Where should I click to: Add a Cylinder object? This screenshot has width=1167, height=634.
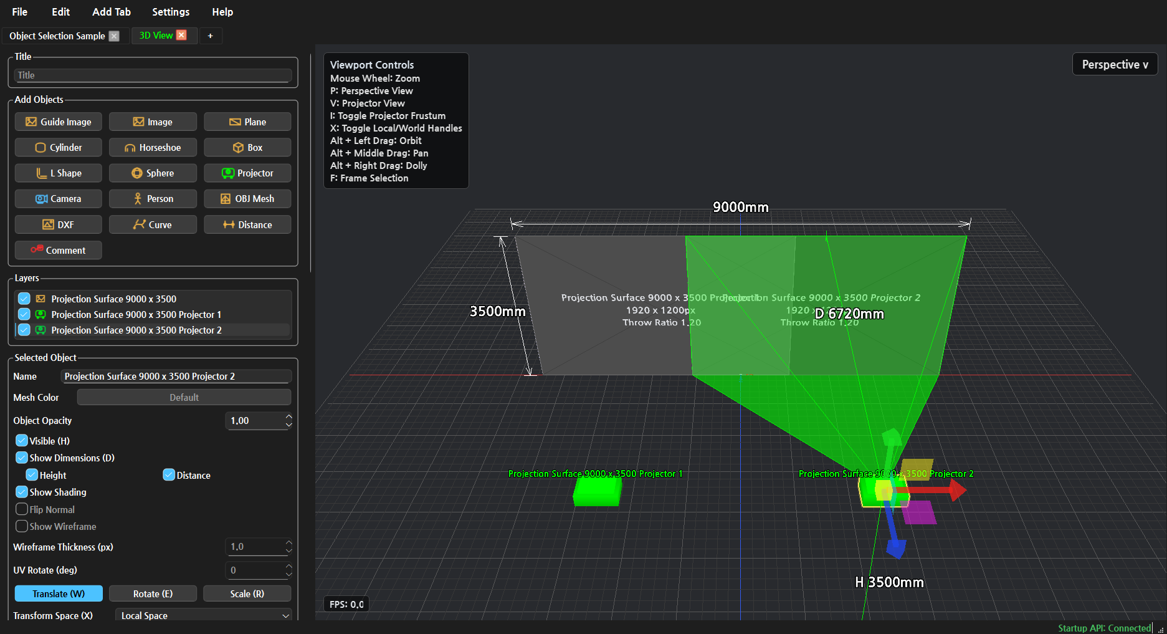(58, 147)
